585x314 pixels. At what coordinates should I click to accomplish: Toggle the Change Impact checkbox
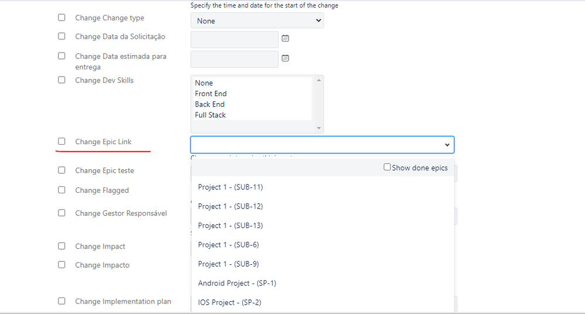click(x=61, y=246)
